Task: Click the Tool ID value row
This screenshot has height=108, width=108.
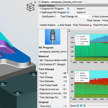Action: pyautogui.click(x=53, y=73)
